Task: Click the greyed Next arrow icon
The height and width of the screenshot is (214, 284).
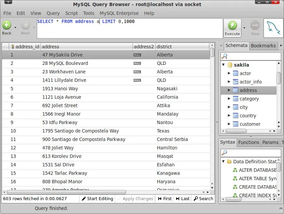Action: click(25, 25)
